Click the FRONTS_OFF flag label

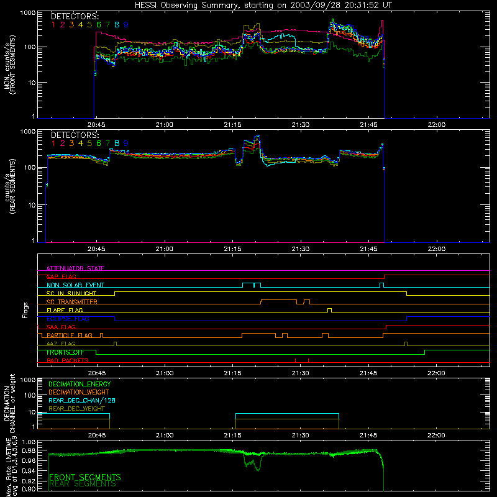click(x=65, y=352)
